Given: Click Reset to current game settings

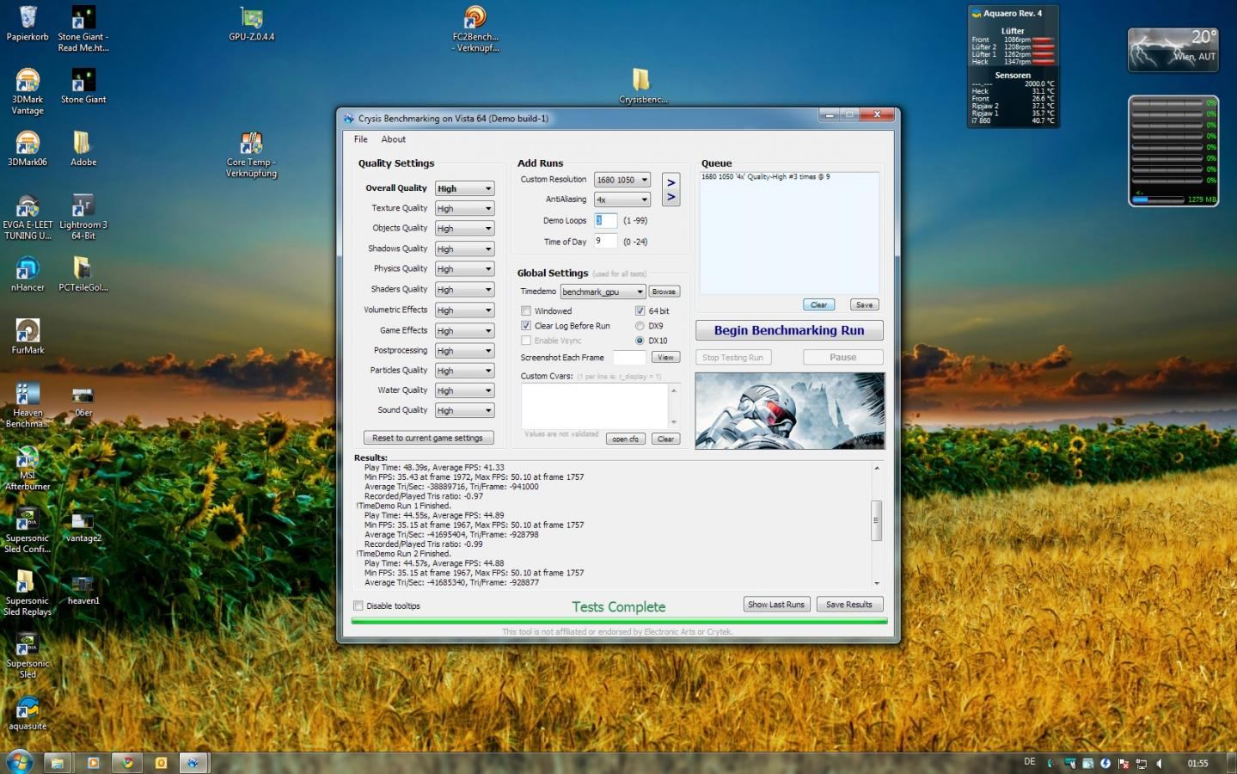Looking at the screenshot, I should (x=428, y=438).
